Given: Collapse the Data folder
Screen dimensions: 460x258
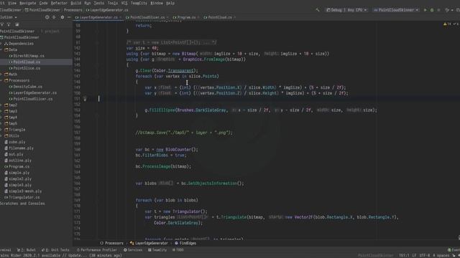Looking at the screenshot, I should tap(1, 49).
